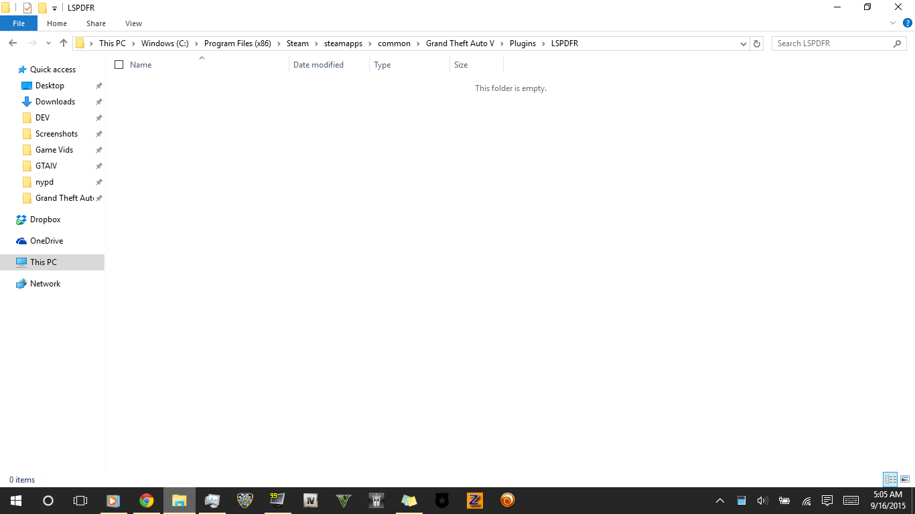
Task: Open the Screenshots folder in sidebar
Action: click(x=56, y=134)
